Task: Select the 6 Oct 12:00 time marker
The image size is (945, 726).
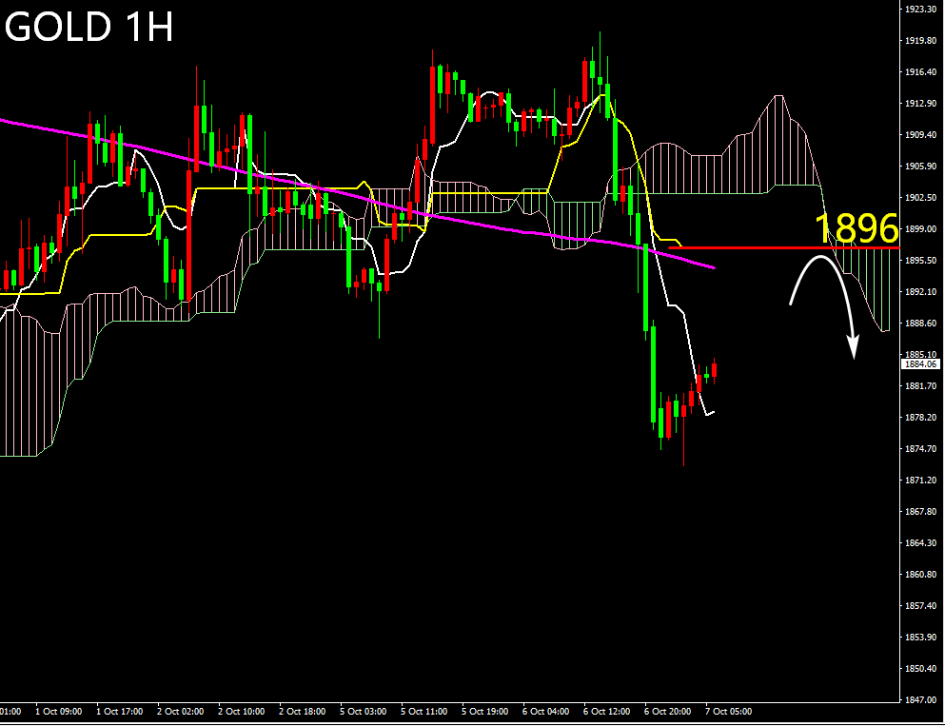Action: point(606,711)
